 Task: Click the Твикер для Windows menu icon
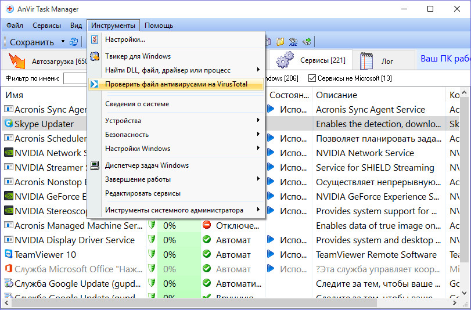95,56
